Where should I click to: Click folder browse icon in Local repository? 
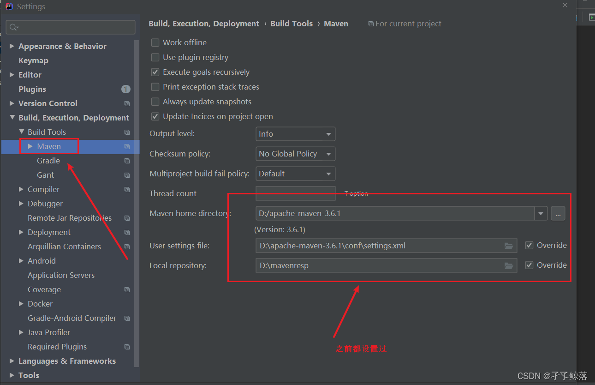509,265
